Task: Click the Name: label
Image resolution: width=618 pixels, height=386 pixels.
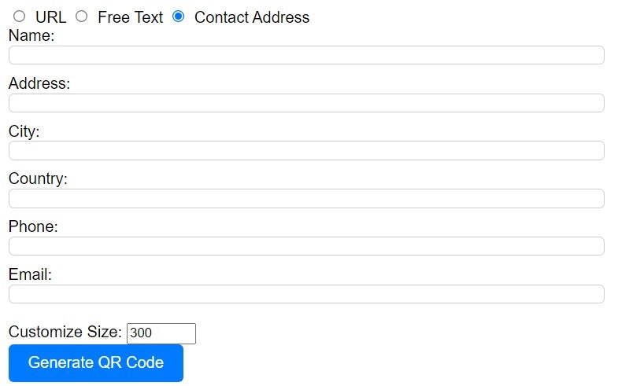Action: point(31,35)
